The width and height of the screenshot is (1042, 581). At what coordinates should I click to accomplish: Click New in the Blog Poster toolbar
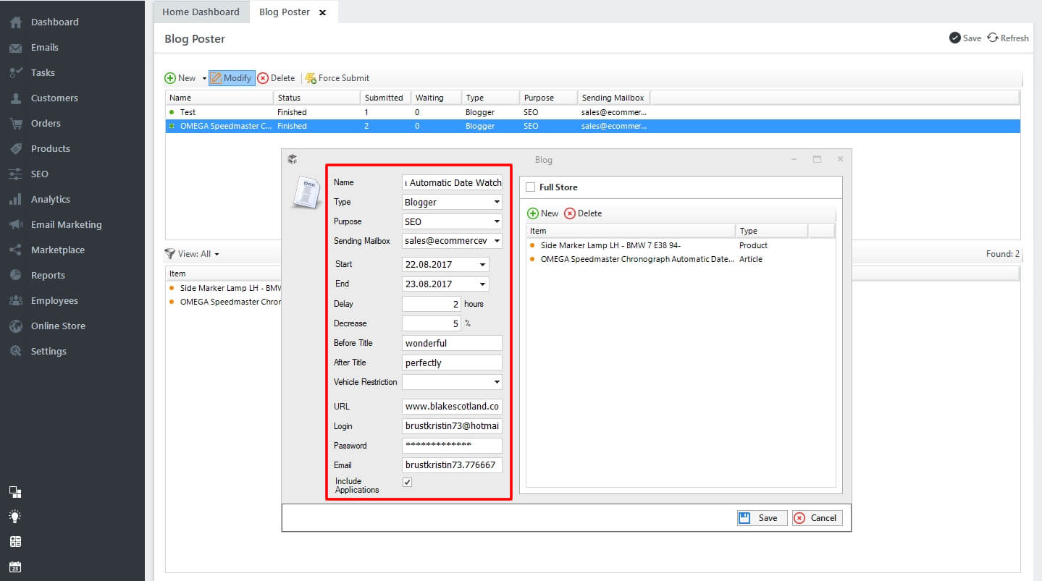tap(180, 78)
